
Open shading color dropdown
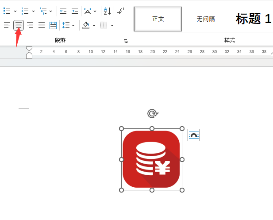click(94, 25)
